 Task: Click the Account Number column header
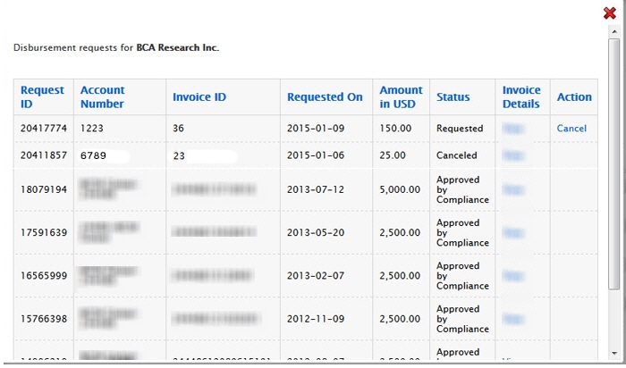pyautogui.click(x=102, y=96)
